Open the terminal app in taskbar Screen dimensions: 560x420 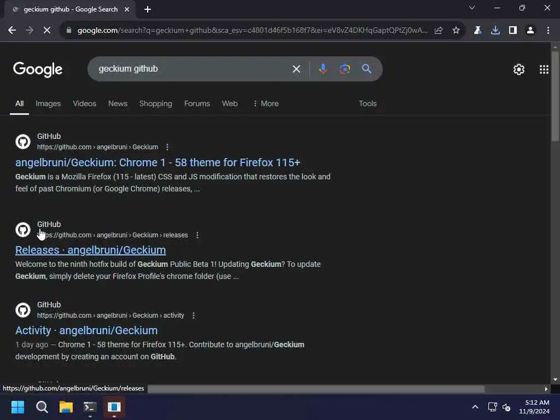[90, 407]
